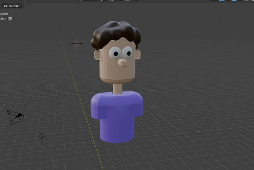Select the ear on the right side of the head
The image size is (254, 170).
138,55
